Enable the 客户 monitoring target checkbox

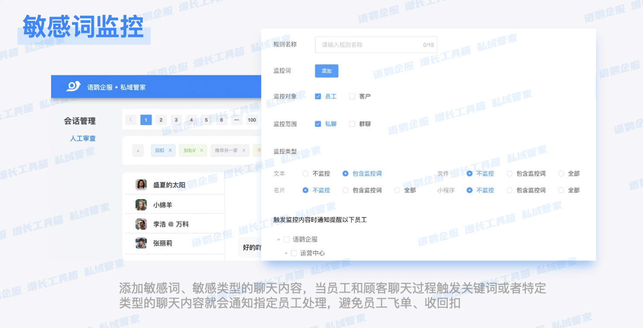[x=352, y=96]
